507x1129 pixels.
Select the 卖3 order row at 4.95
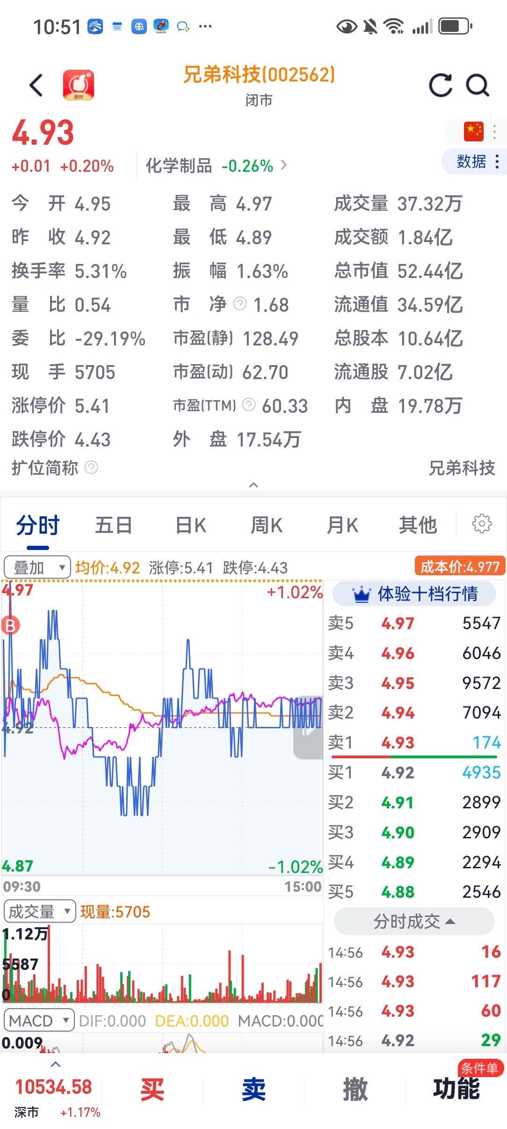tap(414, 683)
